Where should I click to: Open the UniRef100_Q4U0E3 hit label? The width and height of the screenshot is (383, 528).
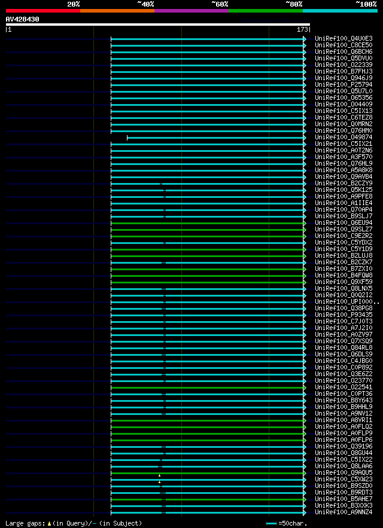(x=344, y=39)
